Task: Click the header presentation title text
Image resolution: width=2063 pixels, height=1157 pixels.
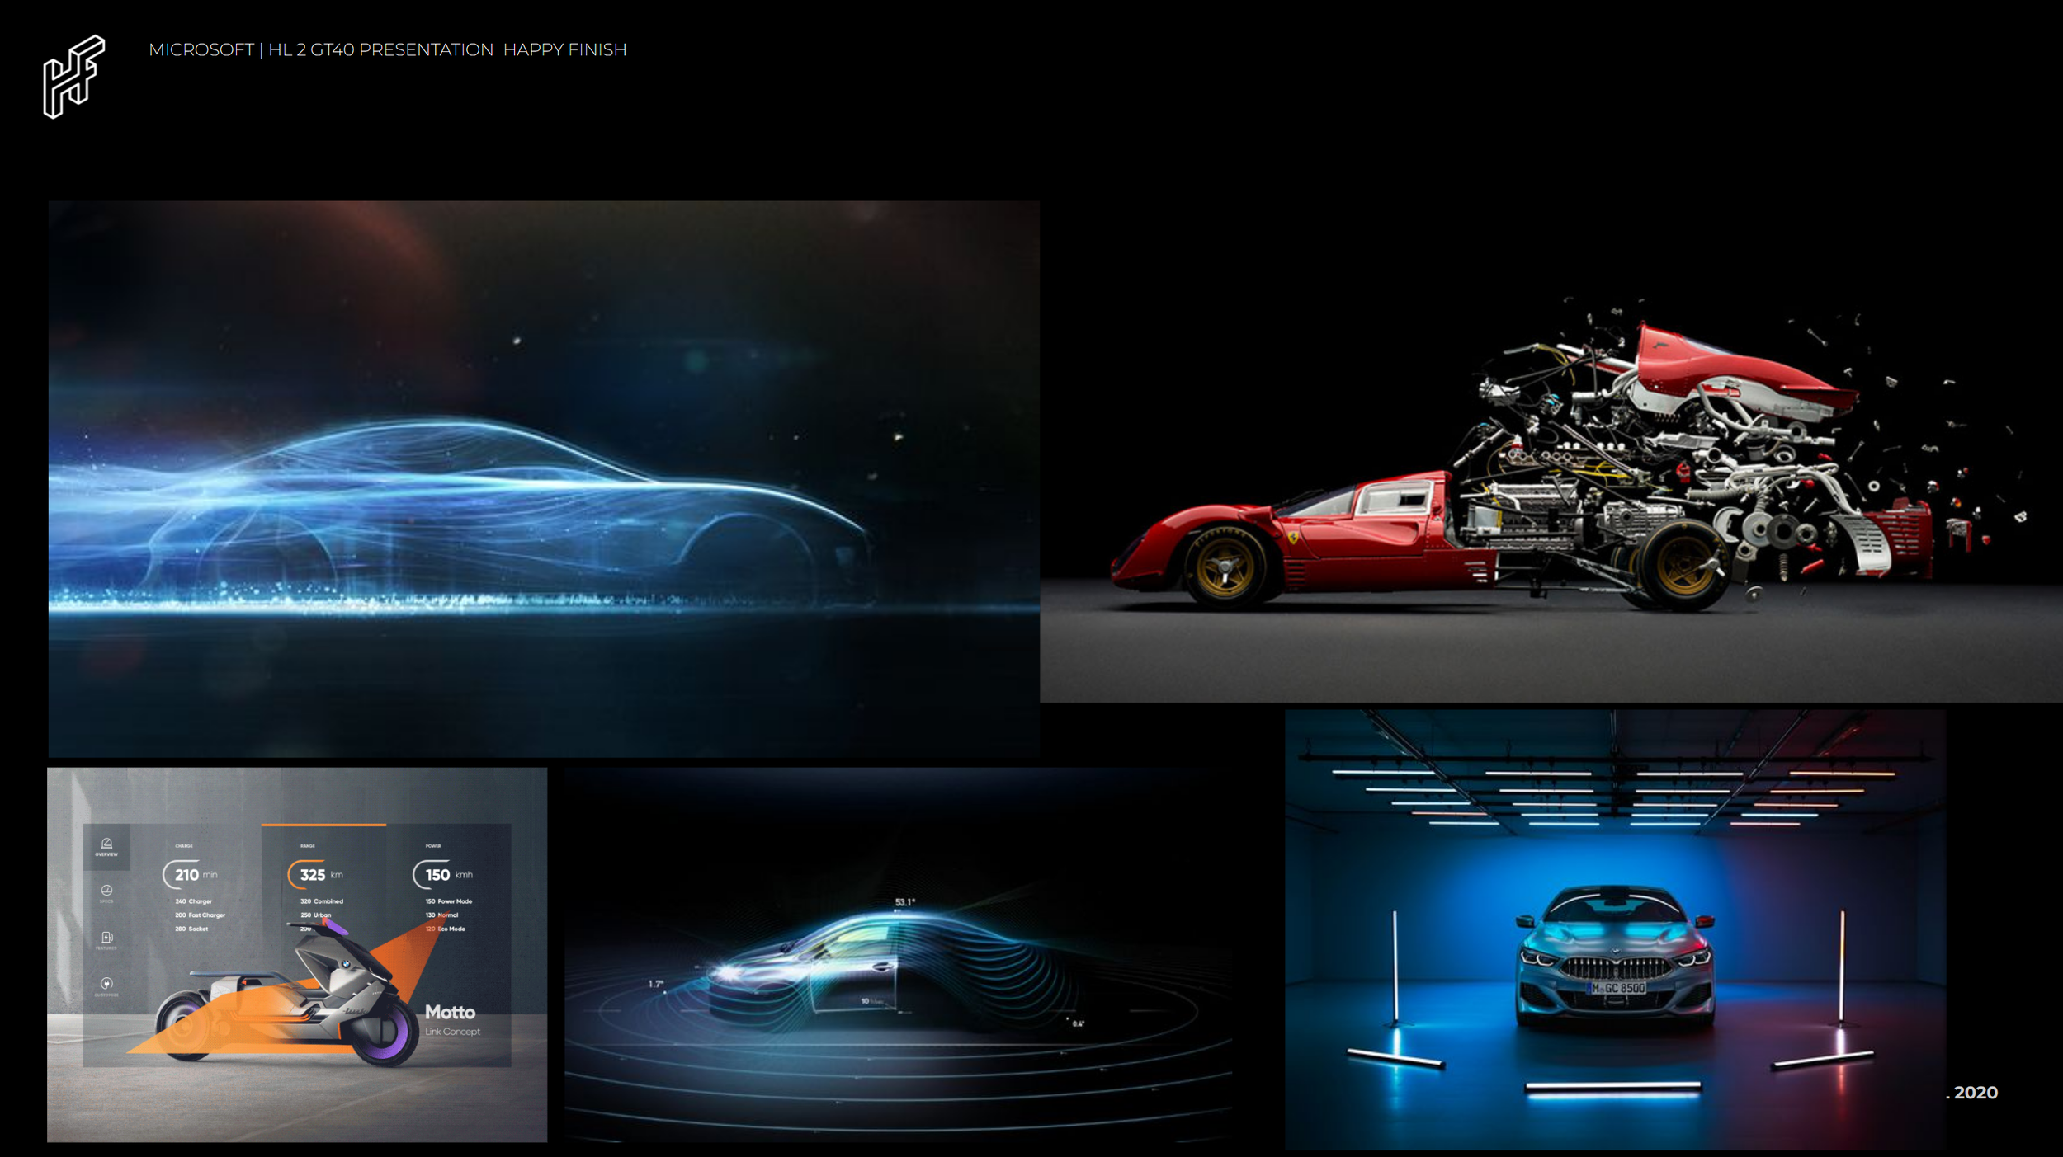Action: 387,50
